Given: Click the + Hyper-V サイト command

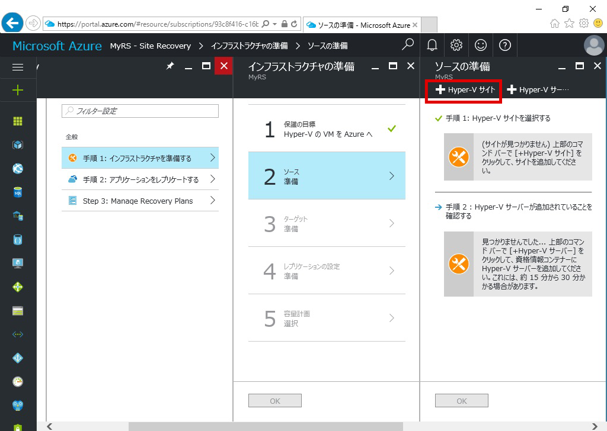Looking at the screenshot, I should 465,89.
